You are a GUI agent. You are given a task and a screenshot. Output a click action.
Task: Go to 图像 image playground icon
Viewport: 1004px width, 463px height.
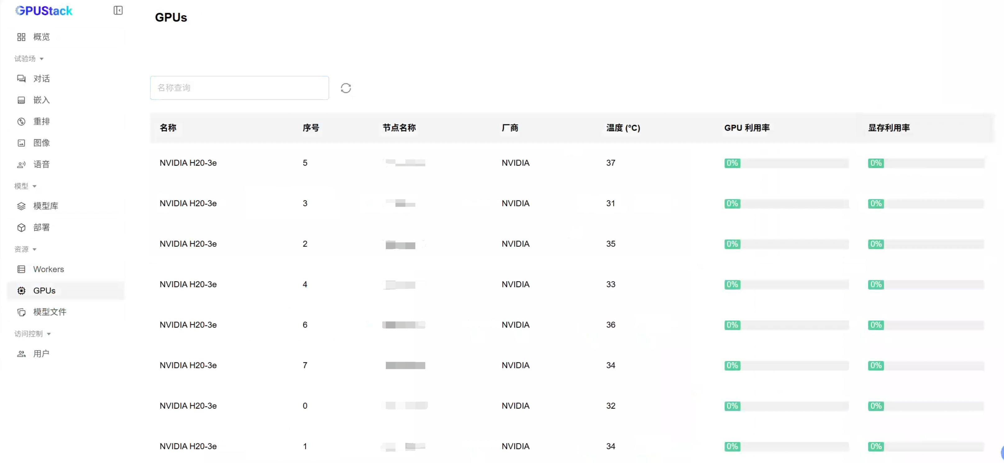coord(21,143)
